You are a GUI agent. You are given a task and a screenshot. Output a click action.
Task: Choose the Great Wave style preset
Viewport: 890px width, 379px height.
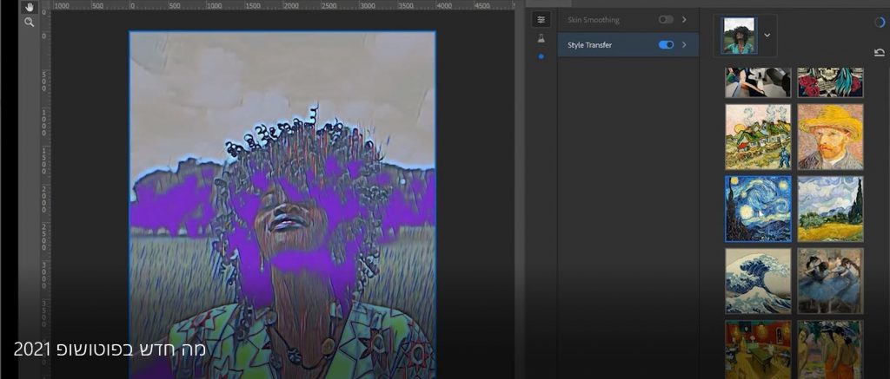pyautogui.click(x=758, y=281)
